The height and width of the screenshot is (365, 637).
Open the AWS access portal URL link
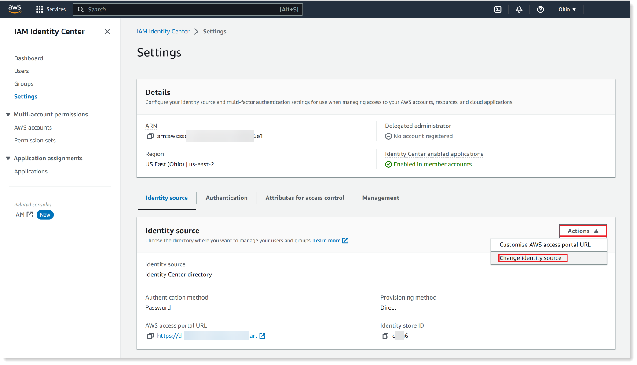tap(207, 336)
